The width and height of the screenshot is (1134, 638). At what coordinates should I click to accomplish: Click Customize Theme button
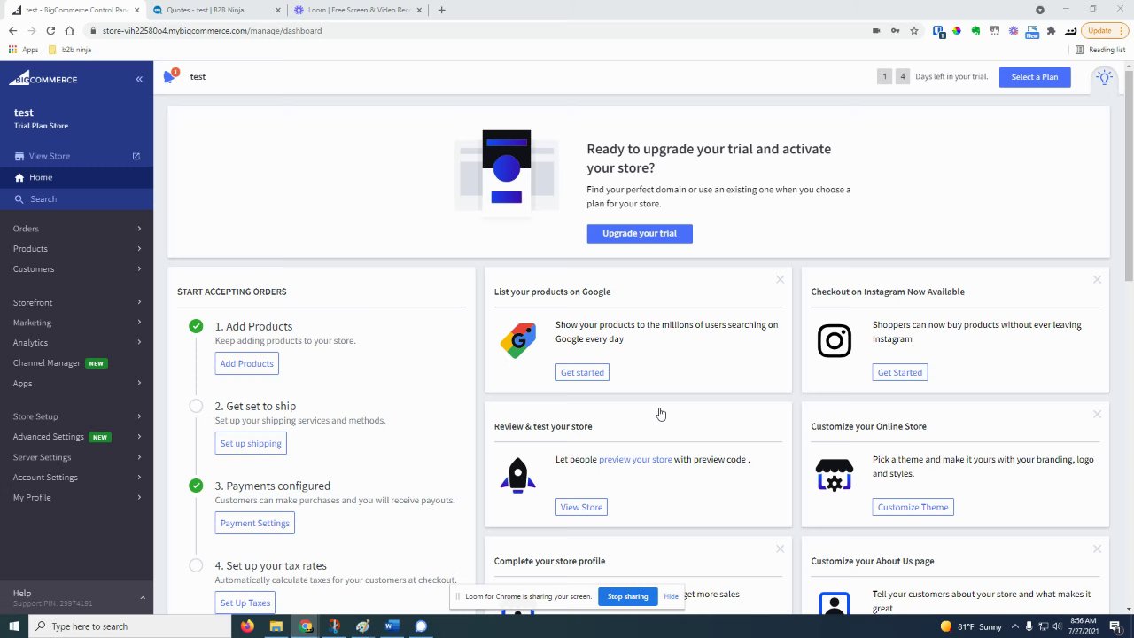[913, 507]
